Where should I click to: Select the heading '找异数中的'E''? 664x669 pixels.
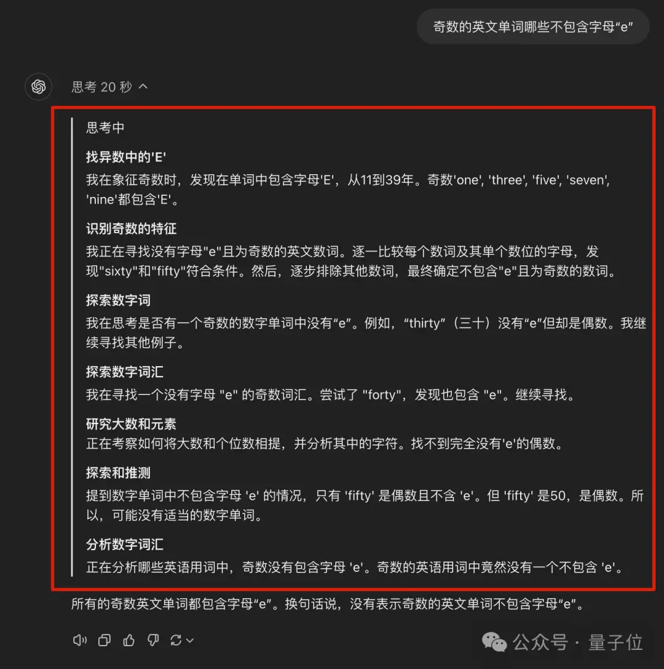(126, 157)
